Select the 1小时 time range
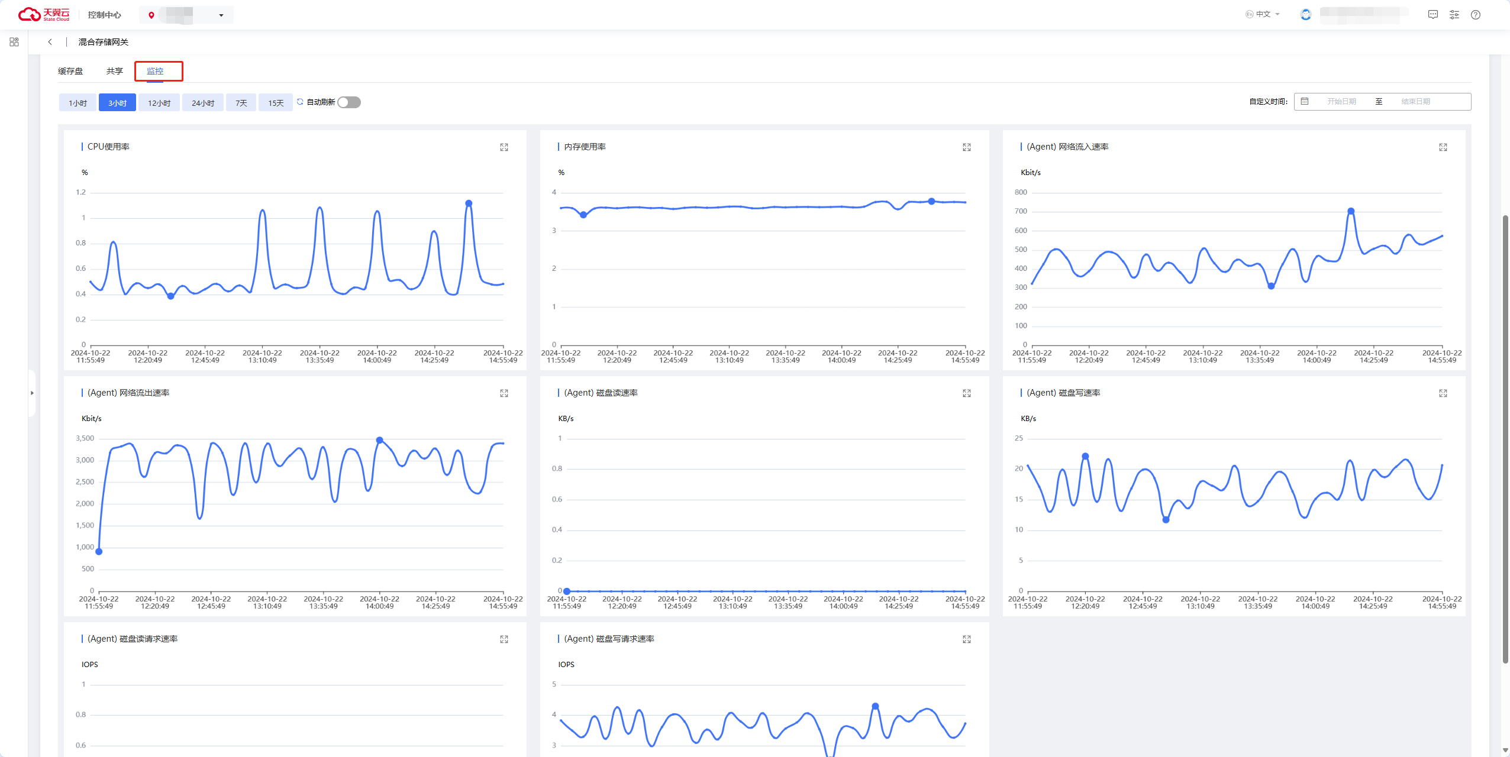This screenshot has height=757, width=1510. pyautogui.click(x=78, y=103)
